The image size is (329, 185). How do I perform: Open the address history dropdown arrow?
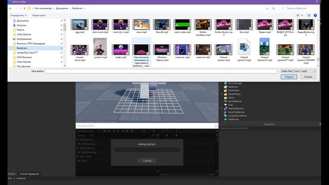tap(267, 9)
